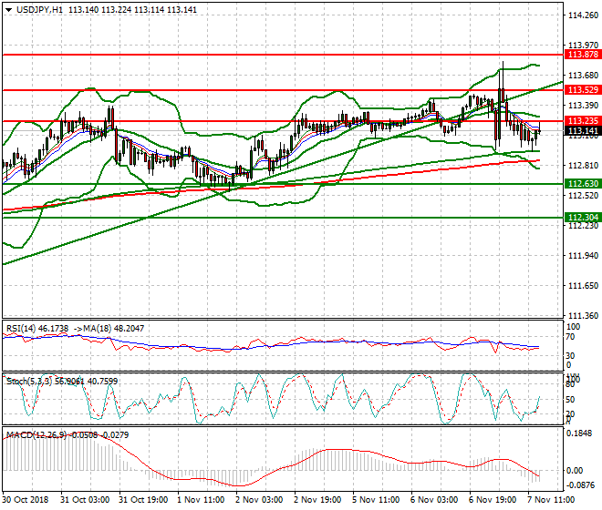
Task: Click the Stoch(5,3,3) indicator label
Action: (x=30, y=382)
